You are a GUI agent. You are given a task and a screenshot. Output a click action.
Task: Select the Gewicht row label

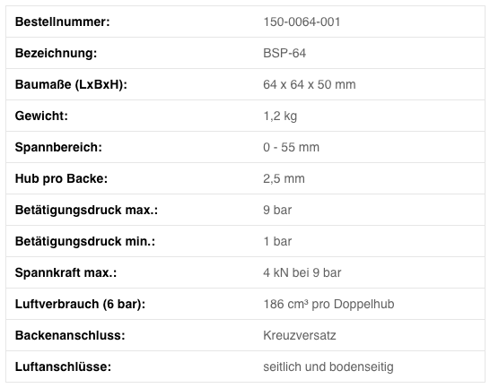pyautogui.click(x=41, y=116)
